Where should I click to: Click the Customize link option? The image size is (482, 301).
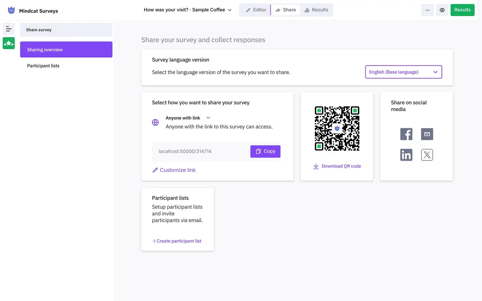tap(174, 170)
